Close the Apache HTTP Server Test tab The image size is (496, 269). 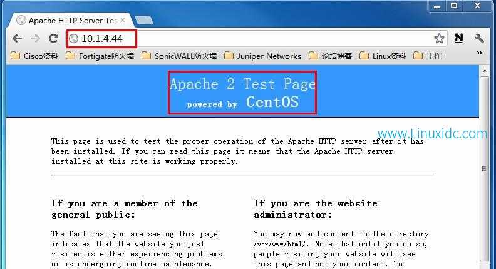click(x=123, y=20)
